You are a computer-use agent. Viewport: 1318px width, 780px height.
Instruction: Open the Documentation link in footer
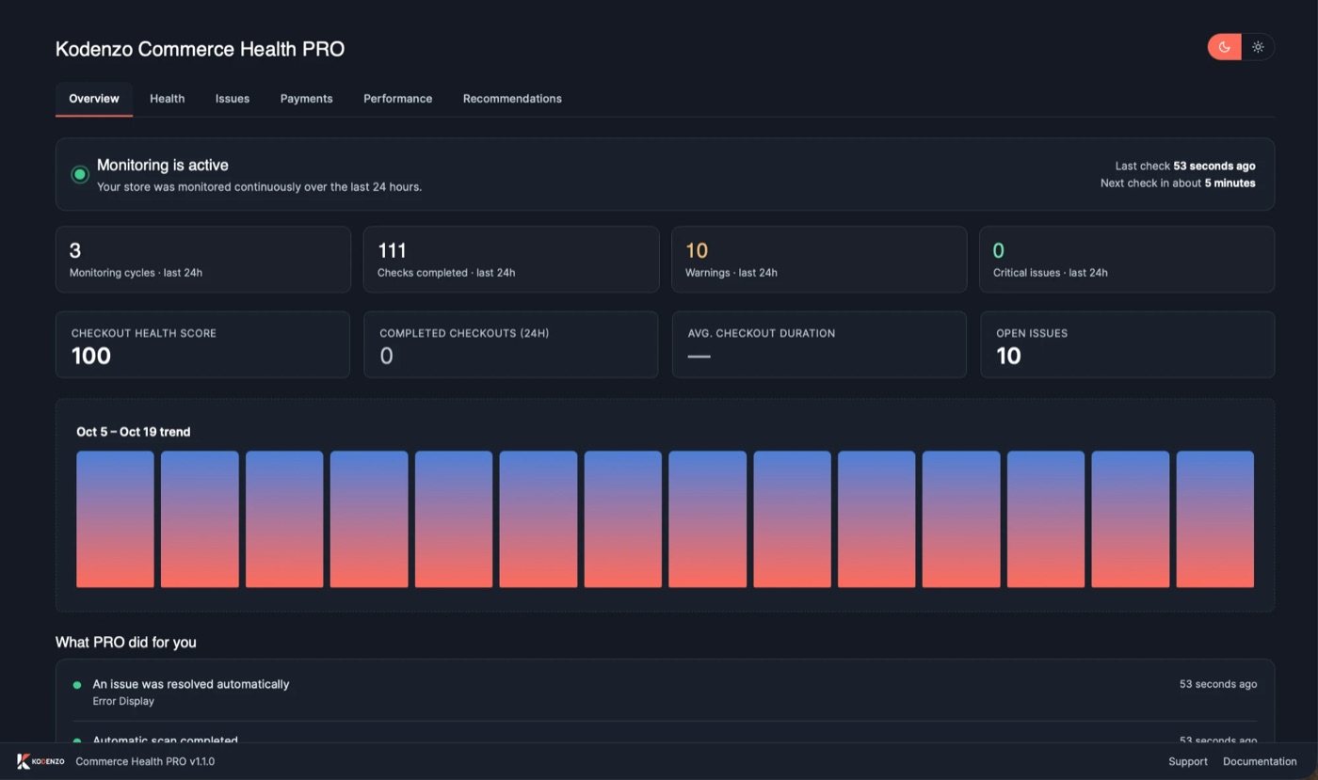(x=1260, y=761)
